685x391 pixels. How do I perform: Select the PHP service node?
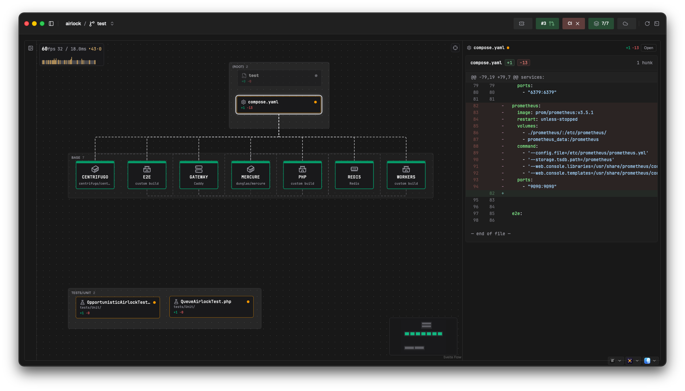click(302, 175)
